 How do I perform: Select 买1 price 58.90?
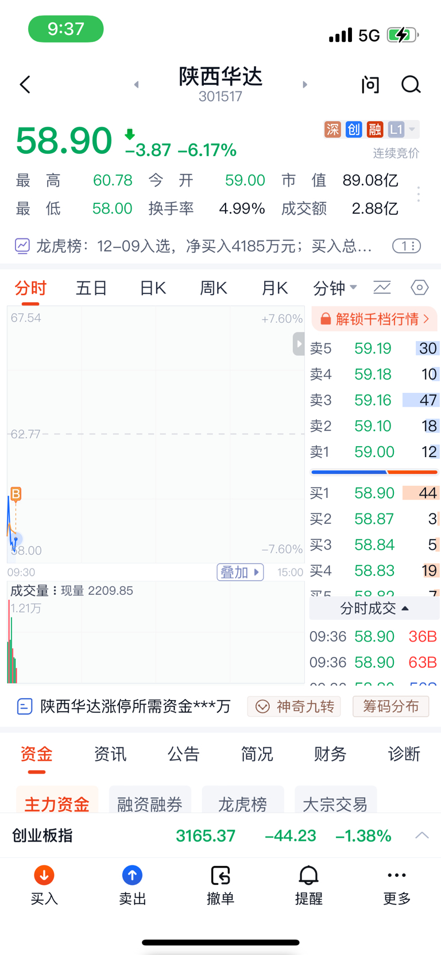[374, 493]
